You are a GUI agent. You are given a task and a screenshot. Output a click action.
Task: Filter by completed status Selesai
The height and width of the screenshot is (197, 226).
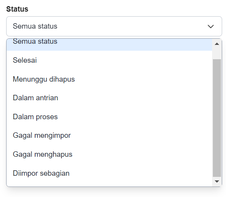109,60
